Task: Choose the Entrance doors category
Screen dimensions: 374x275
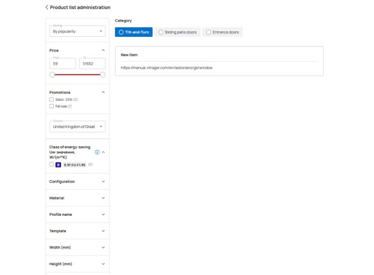Action: coord(222,32)
